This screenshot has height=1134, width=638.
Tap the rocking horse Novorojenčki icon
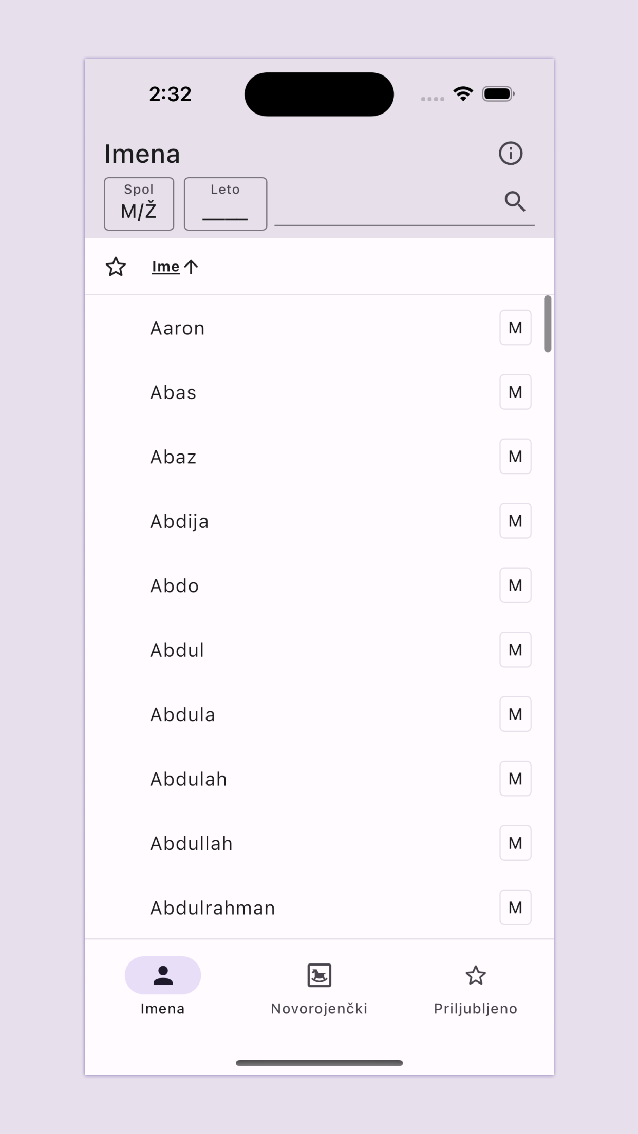(x=319, y=975)
